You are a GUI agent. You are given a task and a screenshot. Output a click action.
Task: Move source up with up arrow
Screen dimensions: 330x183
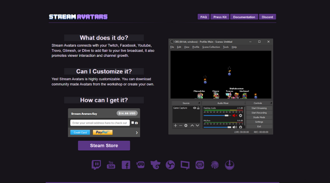[192, 125]
